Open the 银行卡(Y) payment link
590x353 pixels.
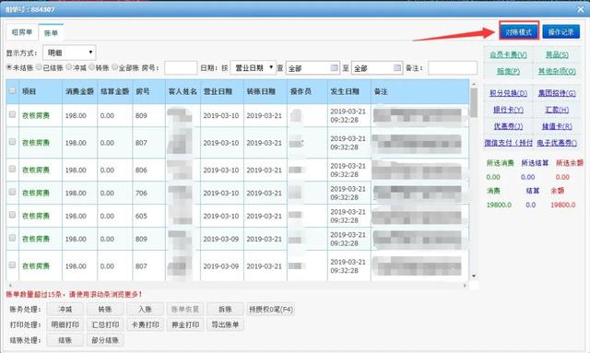click(508, 110)
